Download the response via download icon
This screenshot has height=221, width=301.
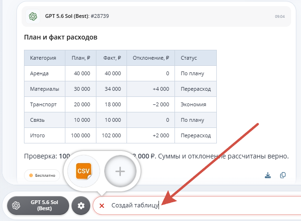pyautogui.click(x=268, y=175)
